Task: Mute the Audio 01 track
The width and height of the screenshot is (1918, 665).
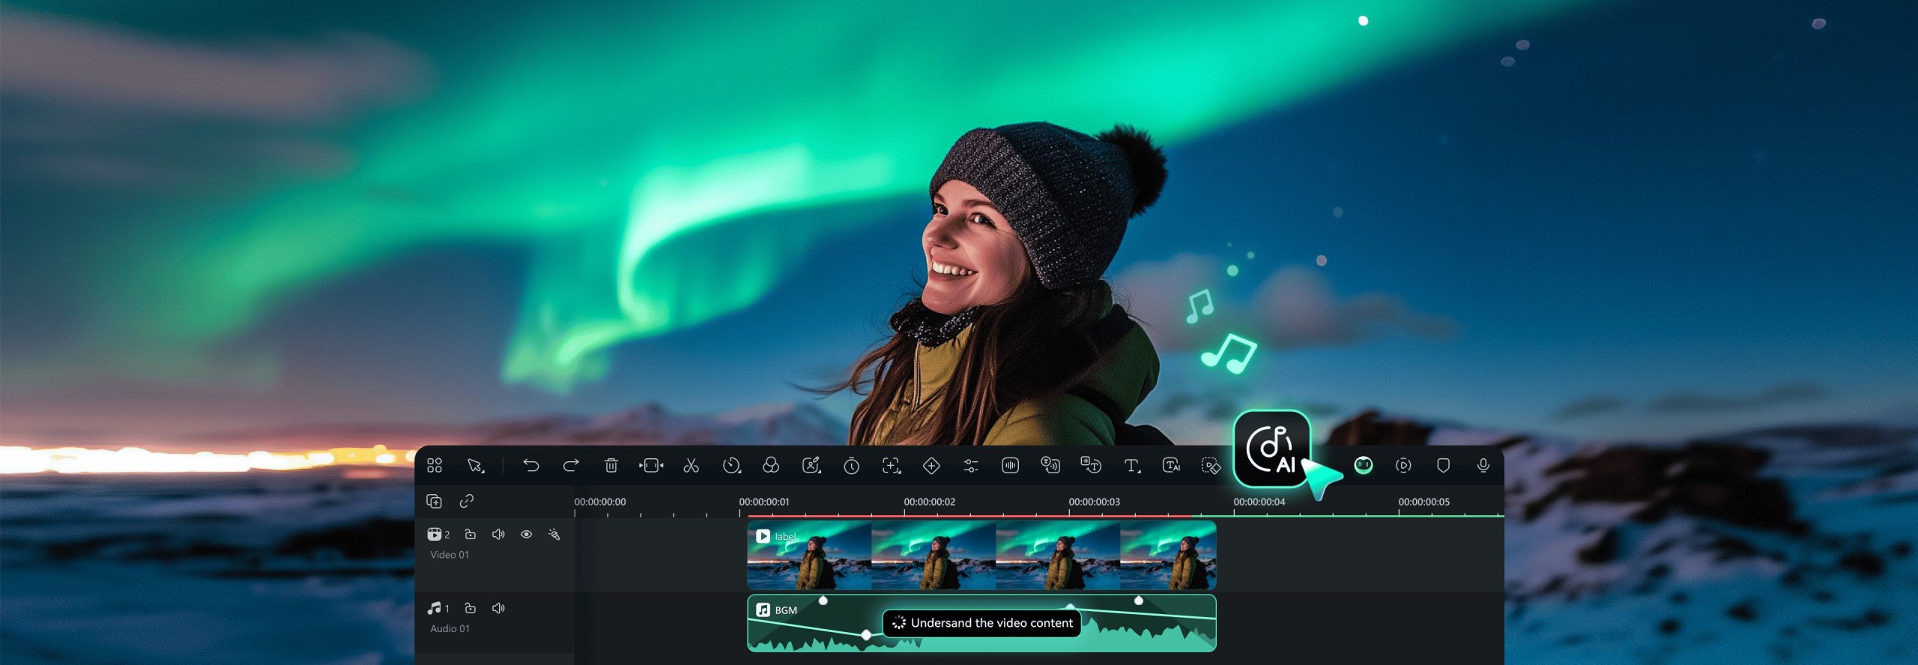Action: [498, 608]
